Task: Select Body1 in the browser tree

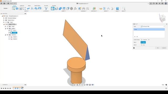Action: (15, 31)
